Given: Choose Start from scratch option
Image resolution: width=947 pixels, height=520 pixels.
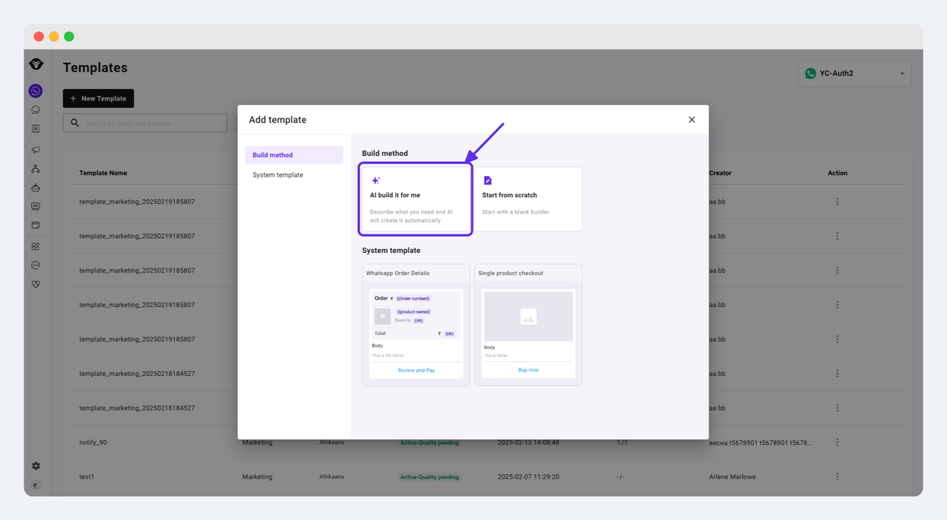Looking at the screenshot, I should point(528,200).
